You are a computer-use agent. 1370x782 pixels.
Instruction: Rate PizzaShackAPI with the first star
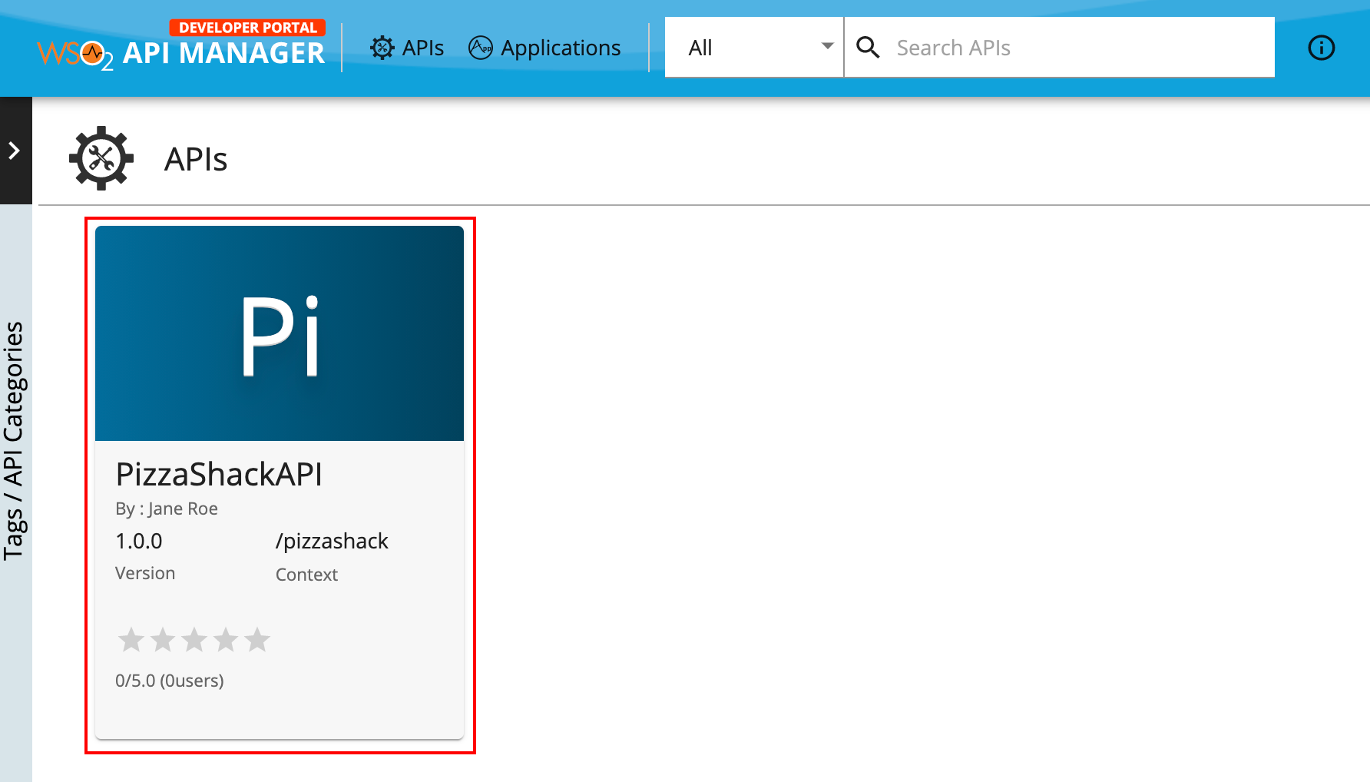[131, 639]
